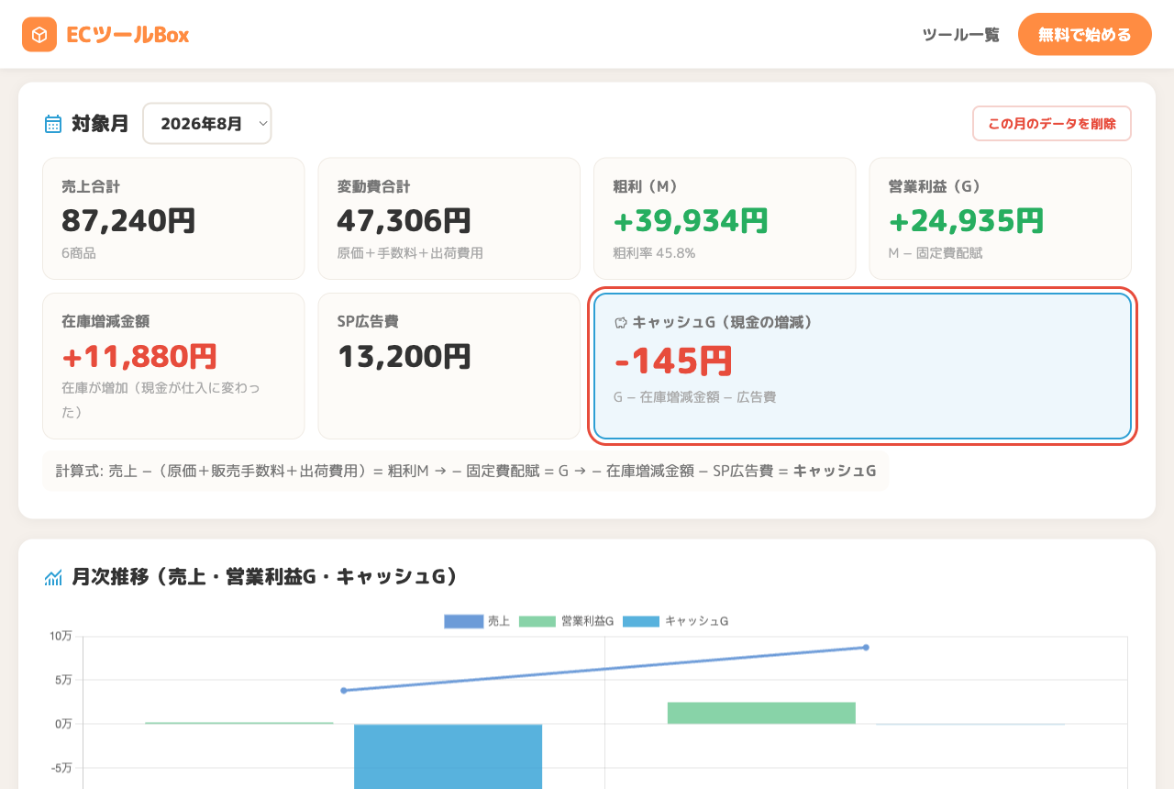Toggle the キャッシュG legend entry in chart
This screenshot has height=789, width=1174.
click(676, 621)
